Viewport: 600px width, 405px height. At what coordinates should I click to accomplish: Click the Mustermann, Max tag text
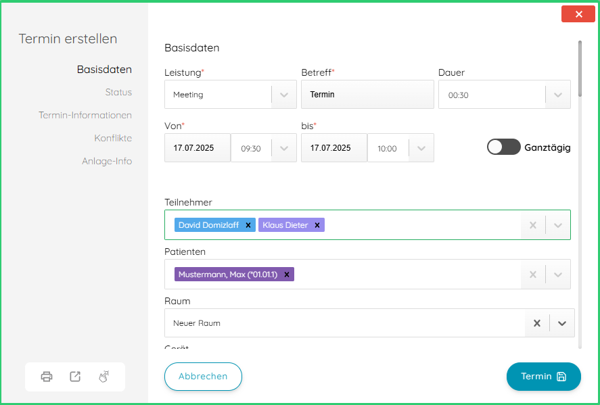[228, 275]
